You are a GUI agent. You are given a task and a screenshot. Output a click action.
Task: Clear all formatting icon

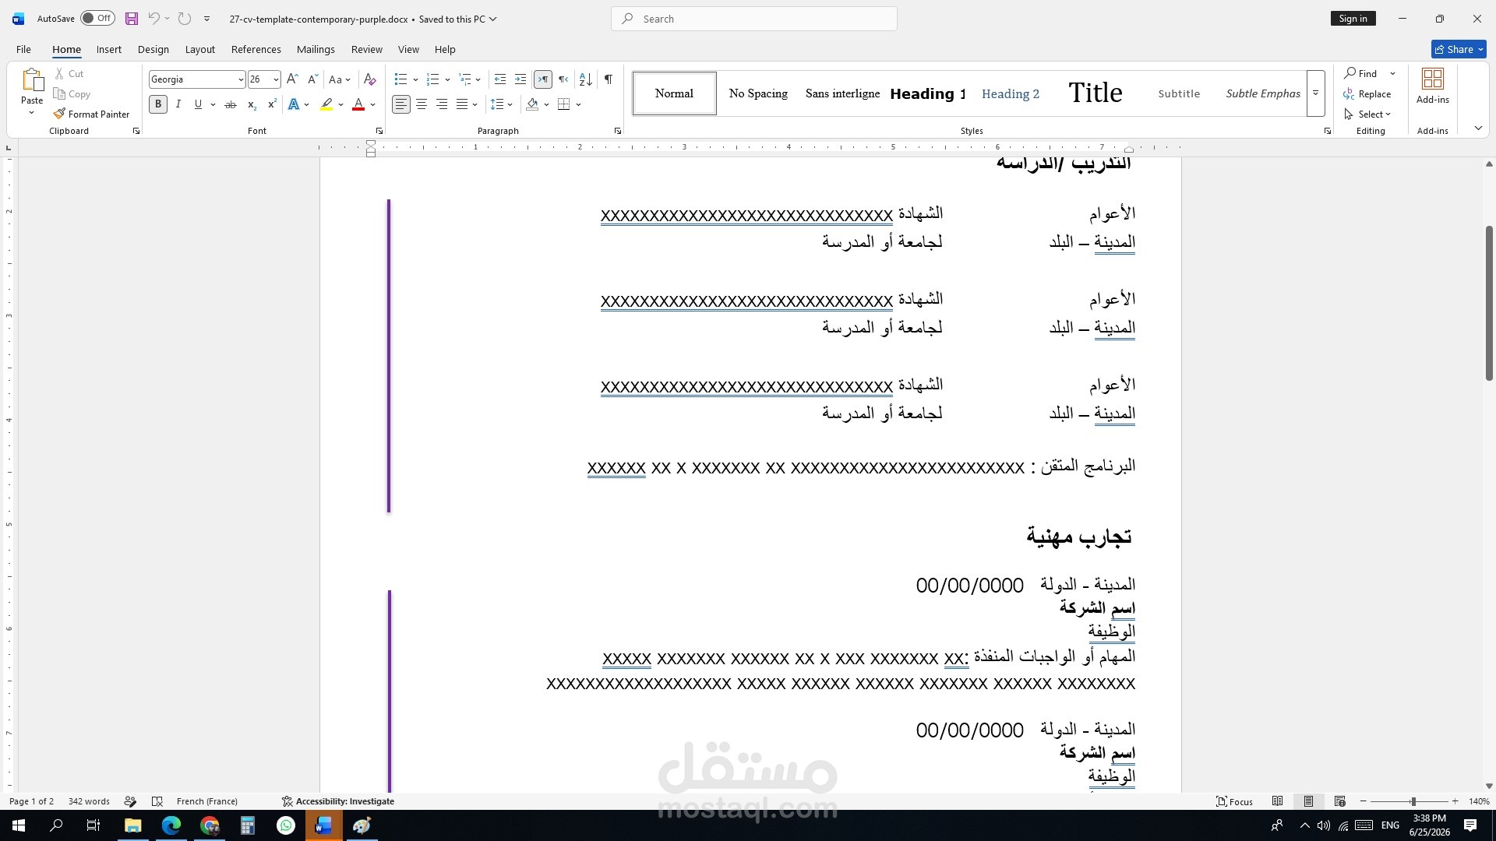pyautogui.click(x=370, y=79)
